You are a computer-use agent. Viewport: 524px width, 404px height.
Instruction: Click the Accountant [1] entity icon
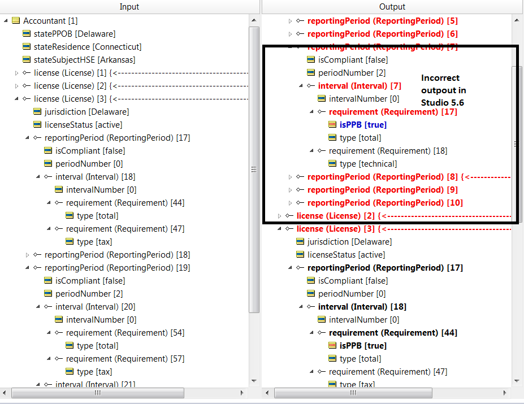16,21
